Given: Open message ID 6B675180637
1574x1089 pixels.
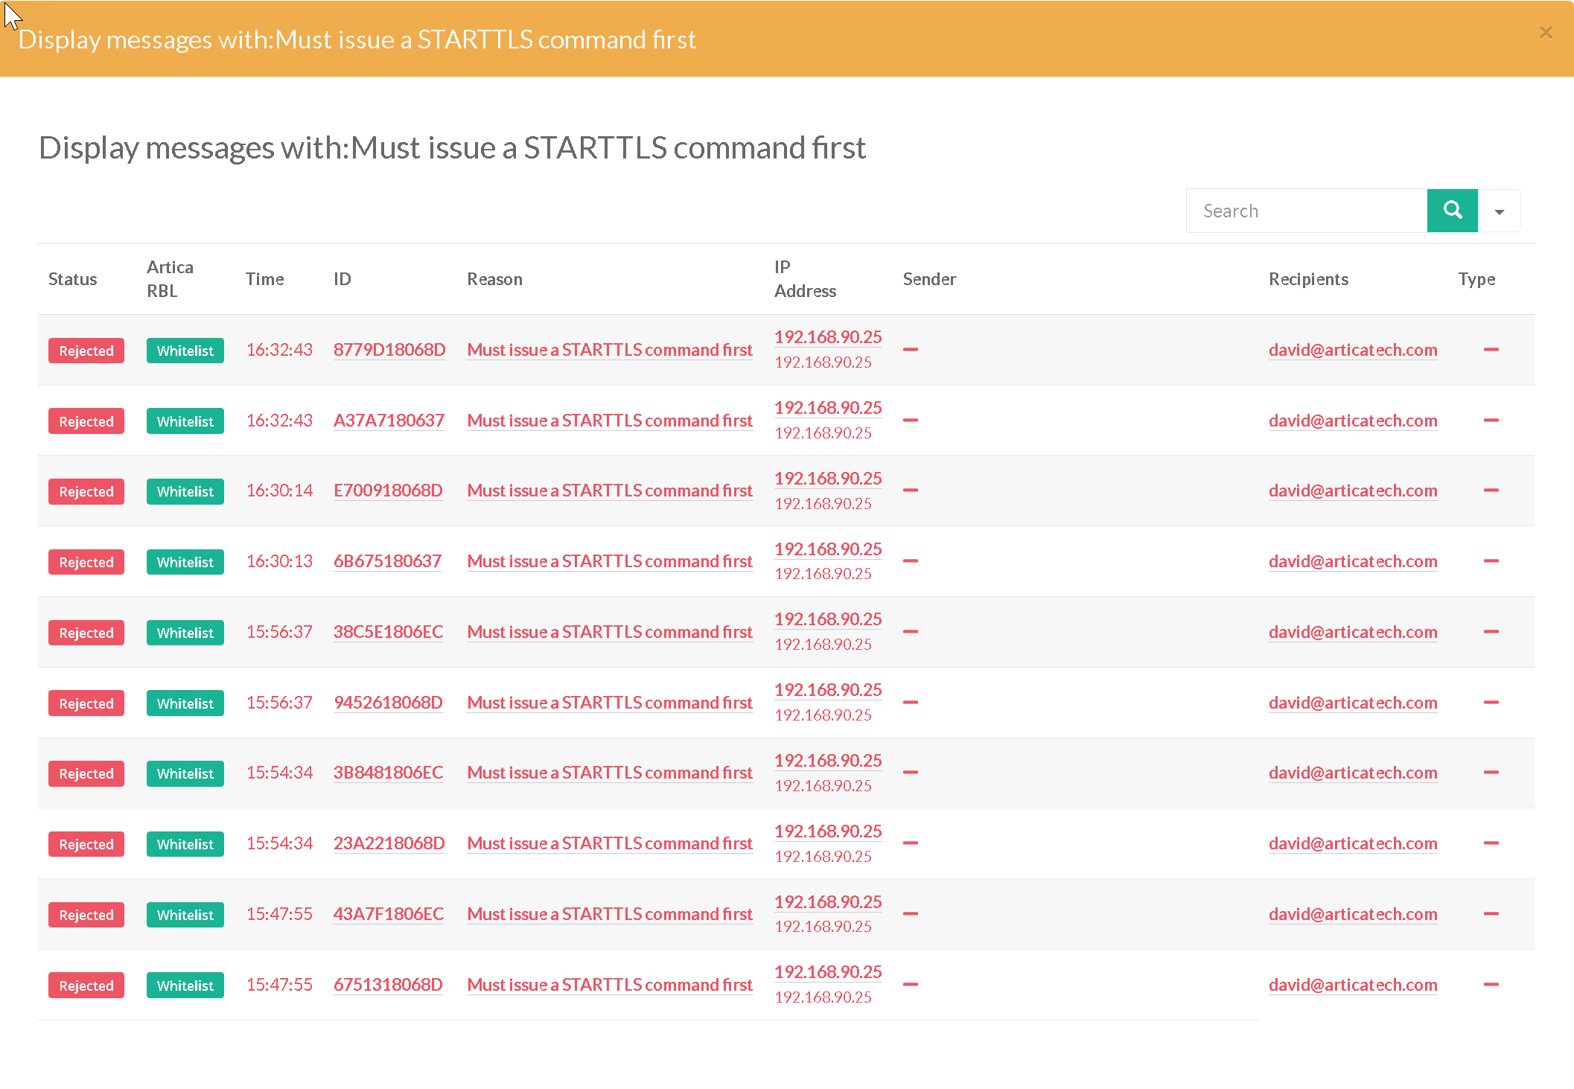Looking at the screenshot, I should point(387,561).
